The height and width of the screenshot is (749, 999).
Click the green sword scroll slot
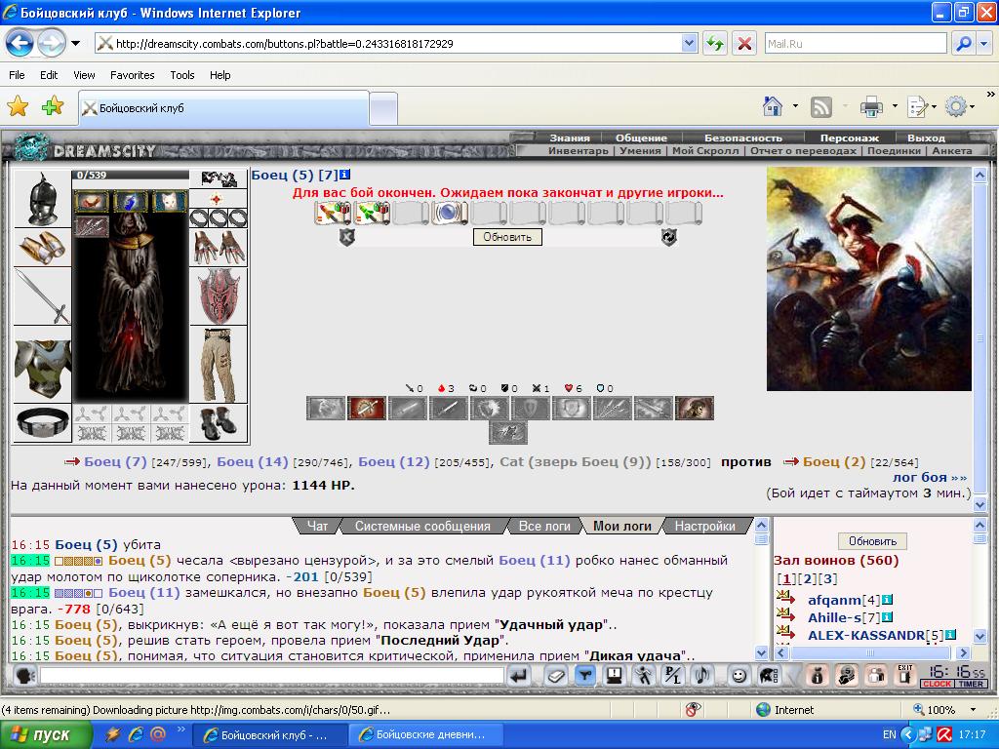372,213
